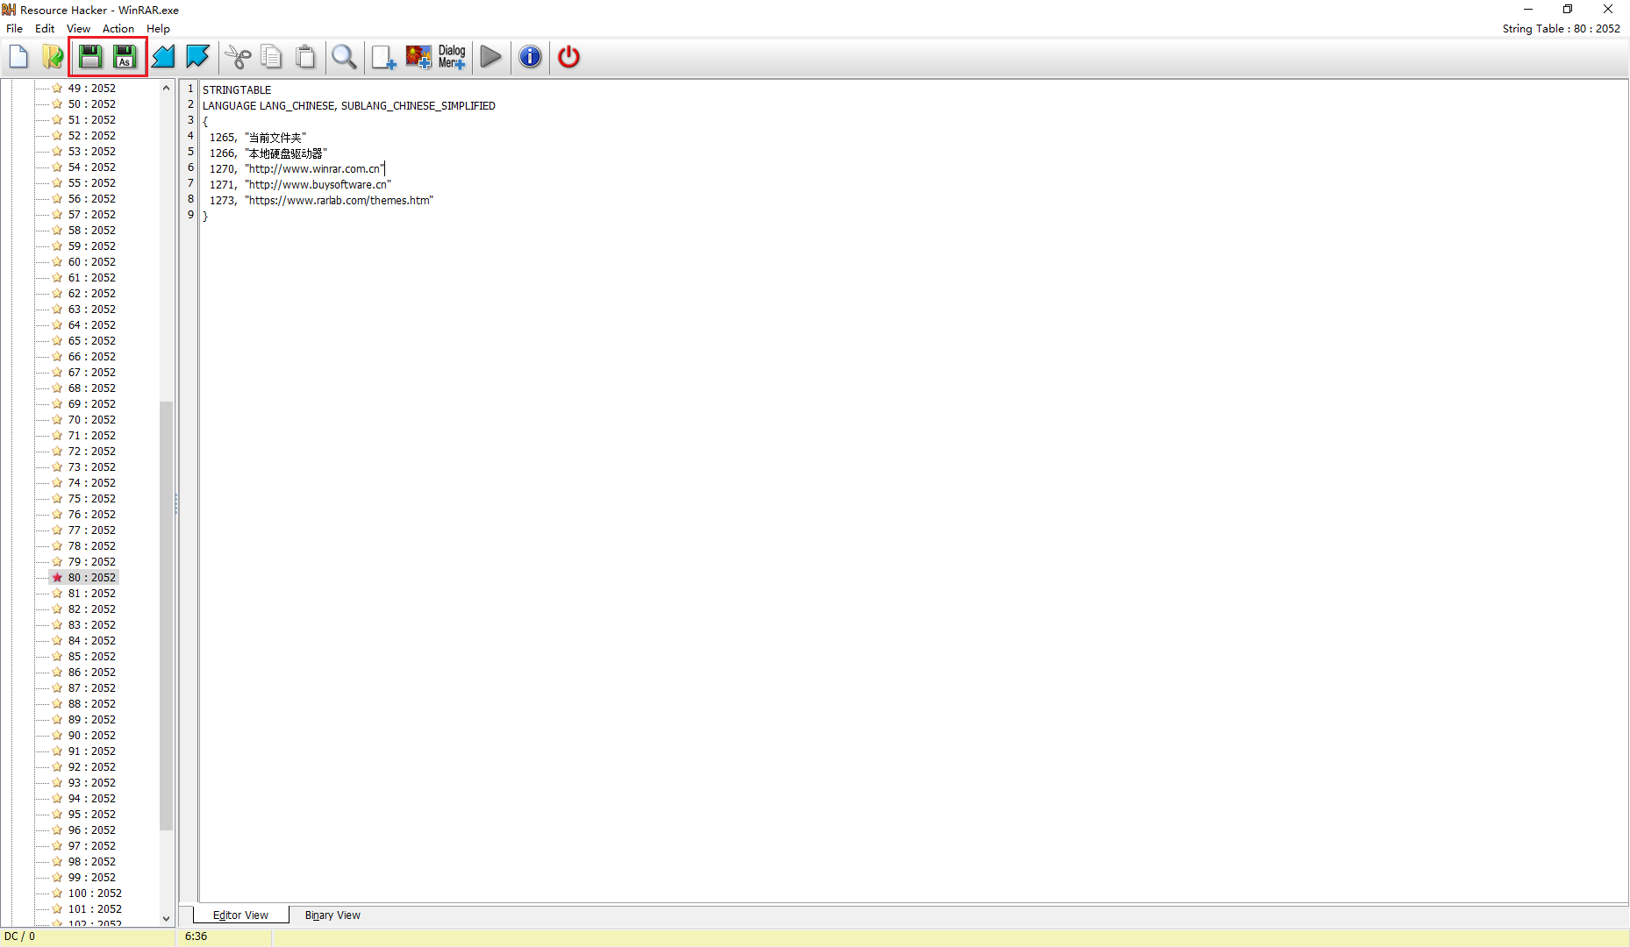Screen dimensions: 1630x947
Task: Click the tree scrollbar up arrow
Action: click(166, 88)
